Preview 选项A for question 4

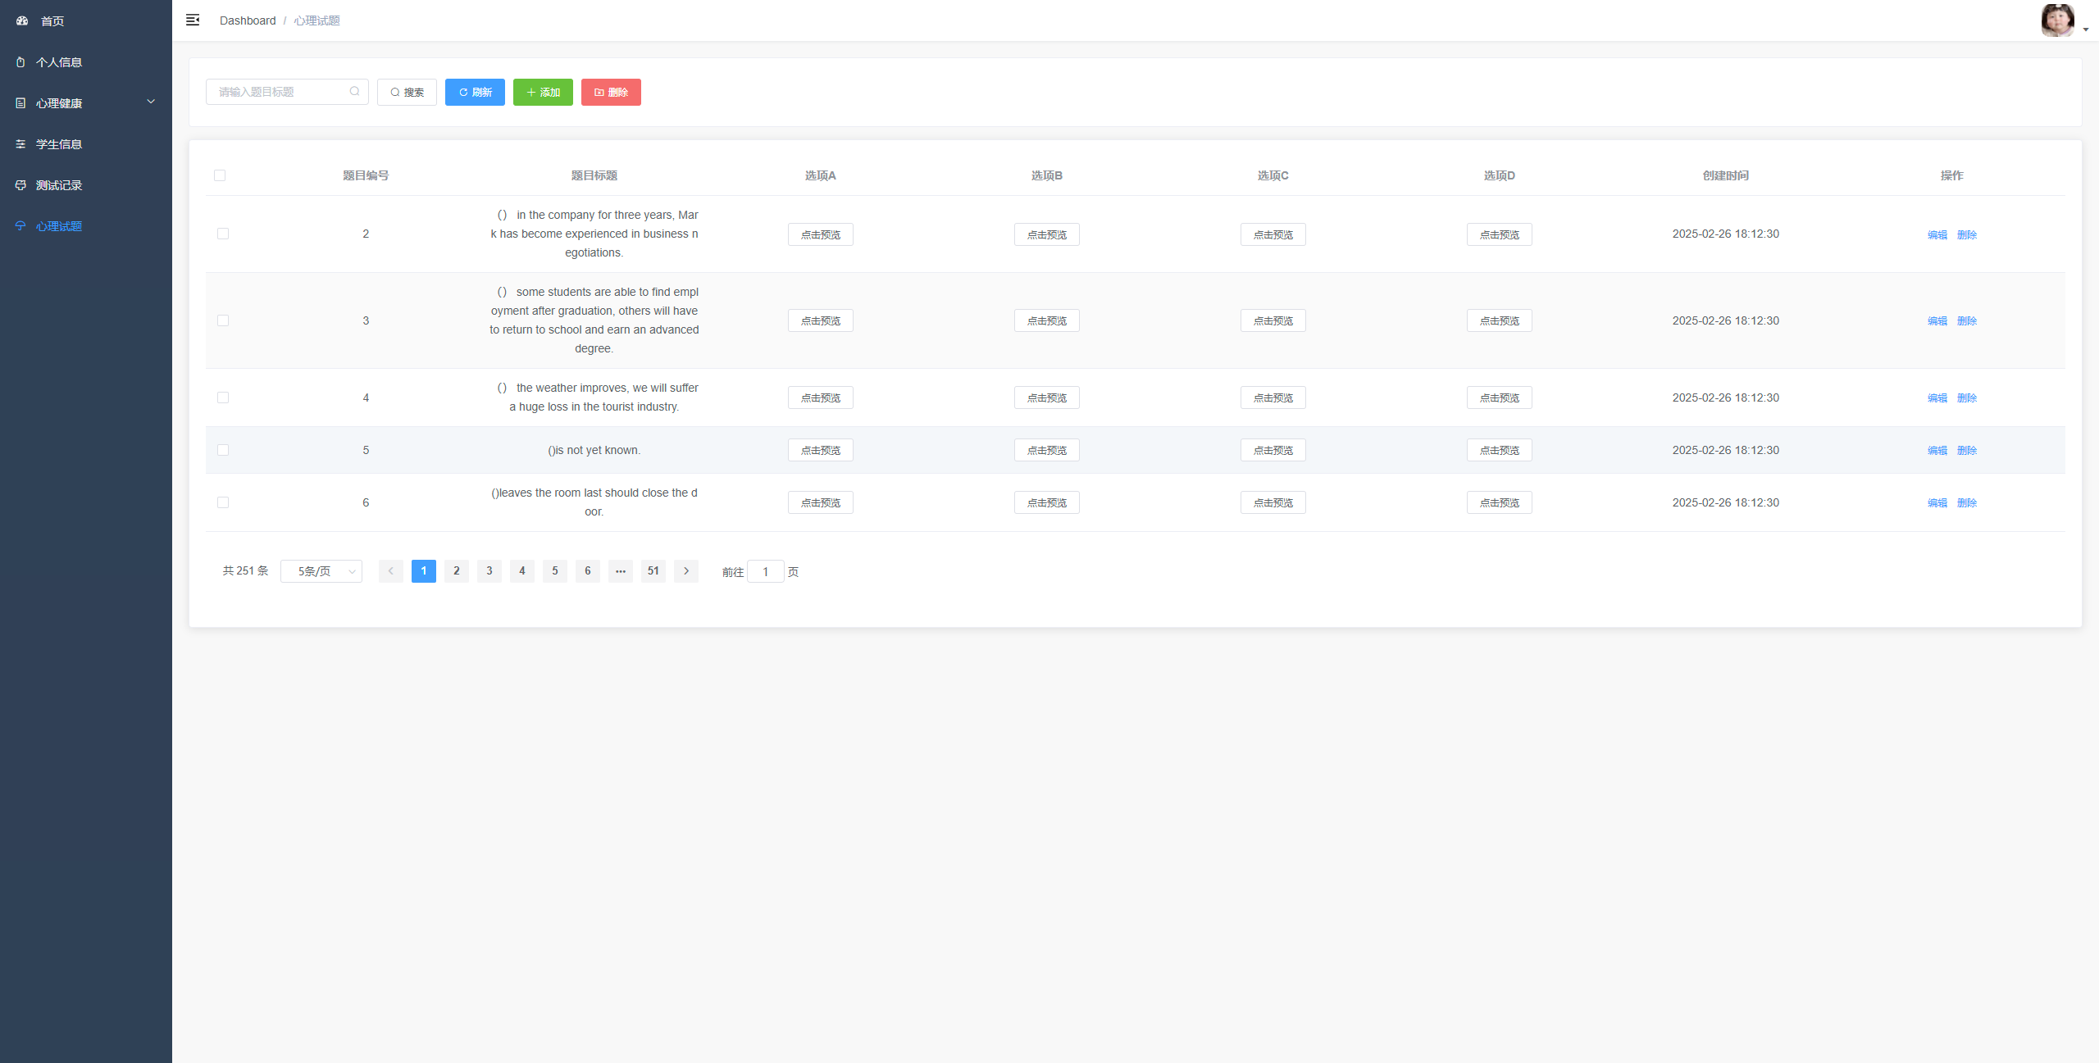[821, 397]
